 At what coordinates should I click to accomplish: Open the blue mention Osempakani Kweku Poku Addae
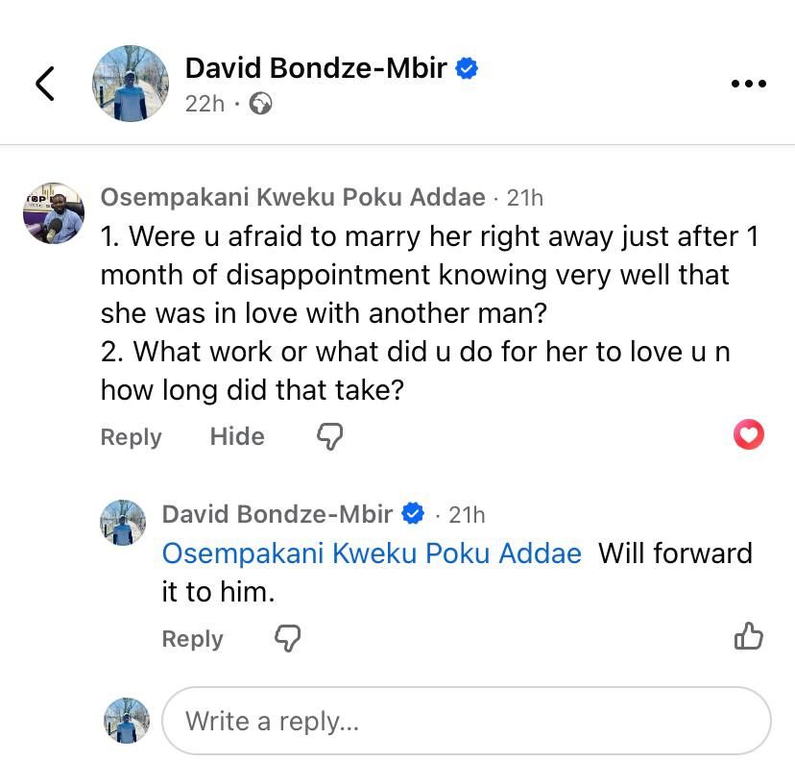coord(372,553)
